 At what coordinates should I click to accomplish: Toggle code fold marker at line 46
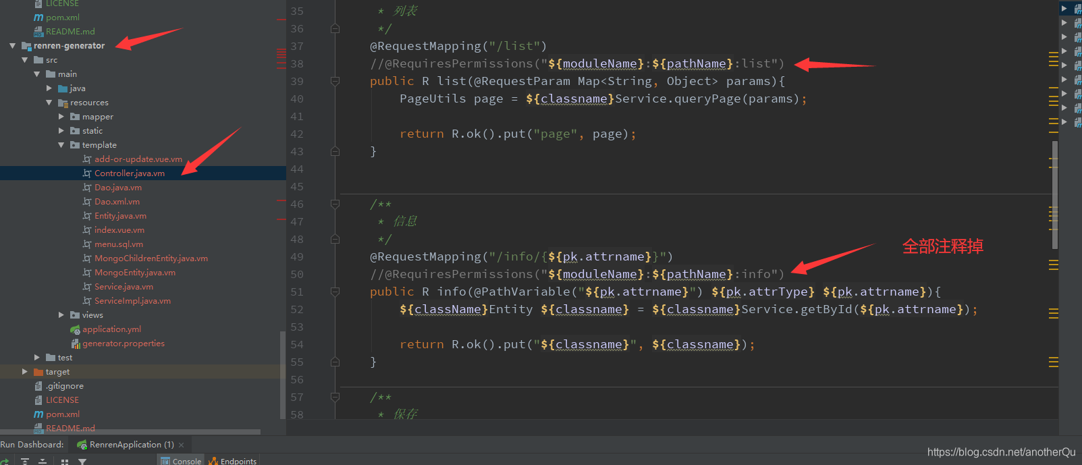[x=335, y=204]
